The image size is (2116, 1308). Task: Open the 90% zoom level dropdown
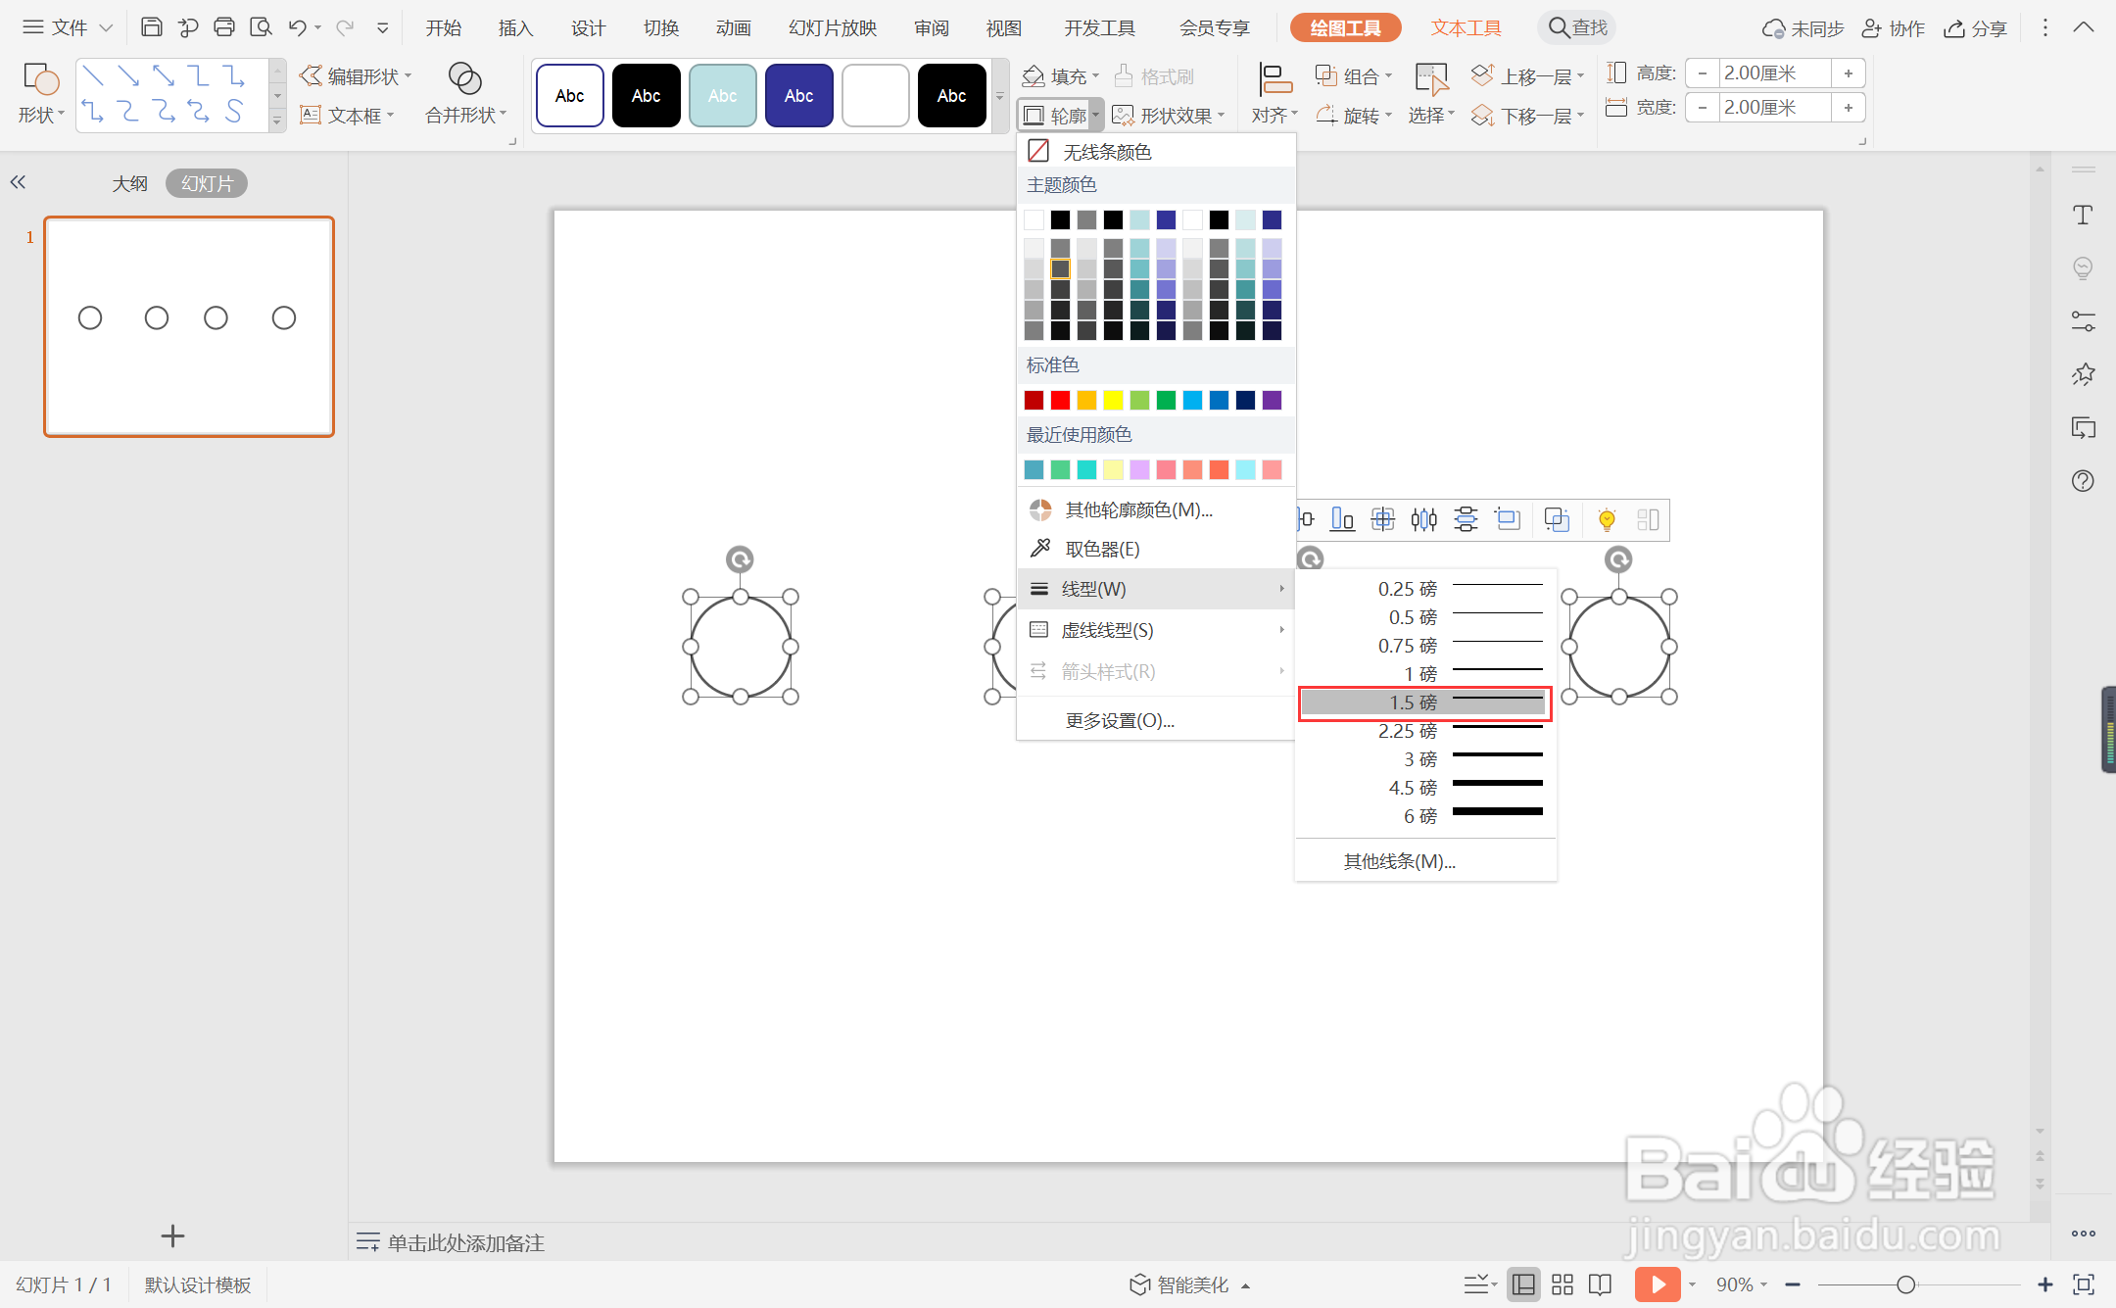[x=1741, y=1284]
